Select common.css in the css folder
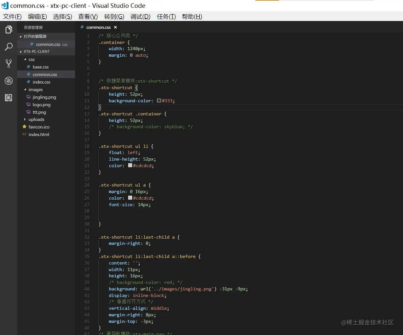Image resolution: width=403 pixels, height=335 pixels. [46, 74]
